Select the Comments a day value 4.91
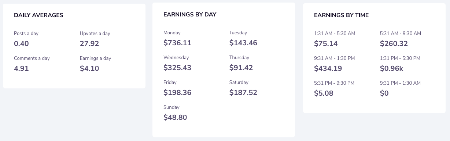450x141 pixels. click(21, 69)
